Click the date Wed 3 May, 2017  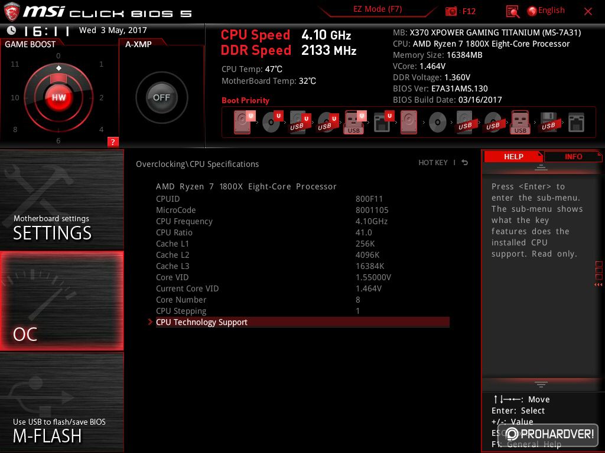coord(113,30)
